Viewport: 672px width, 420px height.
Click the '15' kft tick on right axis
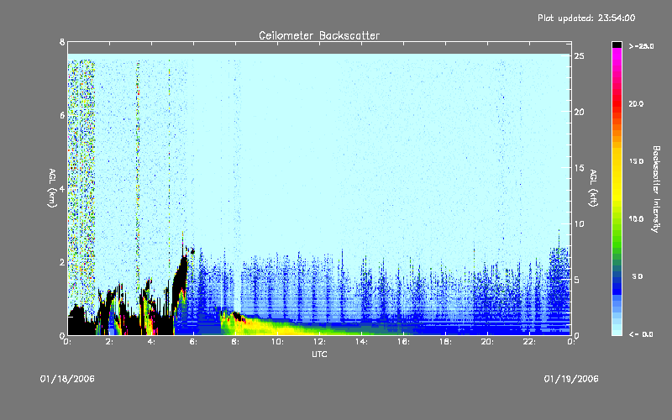coord(579,168)
